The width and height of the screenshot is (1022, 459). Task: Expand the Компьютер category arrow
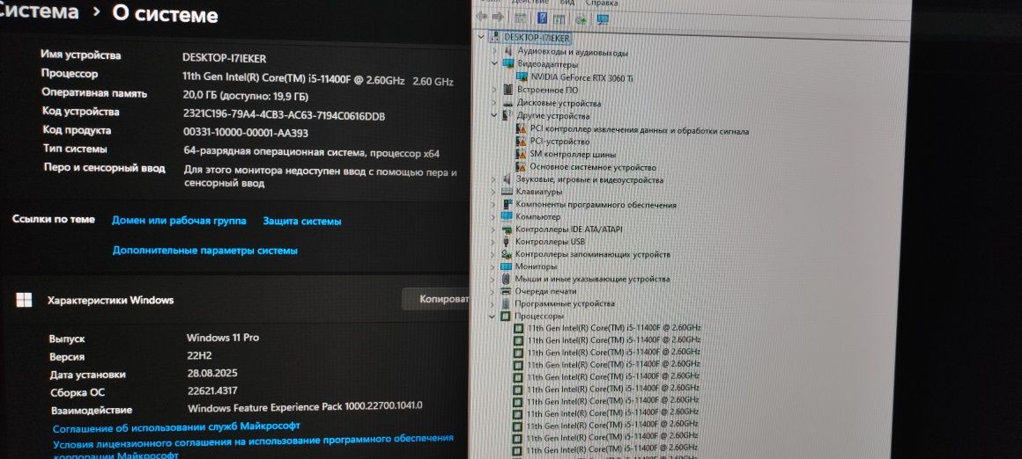[x=493, y=216]
